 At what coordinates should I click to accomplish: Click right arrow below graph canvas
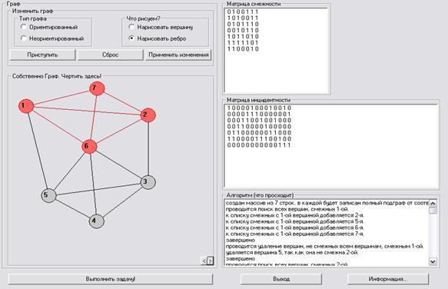[x=211, y=261]
